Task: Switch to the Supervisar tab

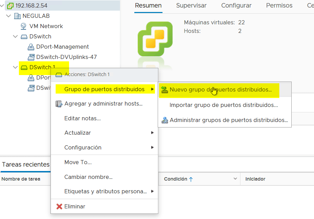Action: 191,6
